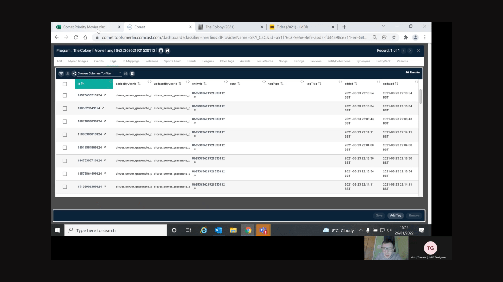
Task: Switch to the Edit tab
Action: pos(59,61)
